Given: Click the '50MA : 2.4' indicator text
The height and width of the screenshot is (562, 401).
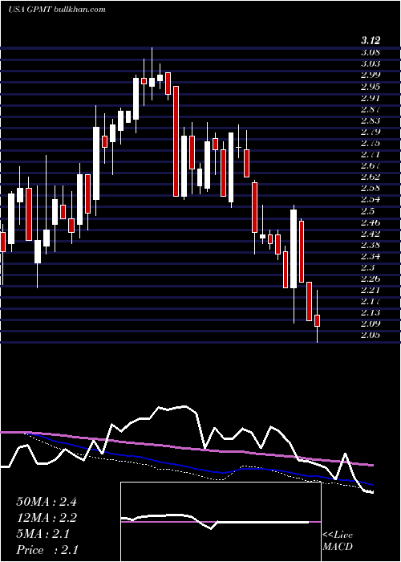Looking at the screenshot, I should [x=47, y=502].
